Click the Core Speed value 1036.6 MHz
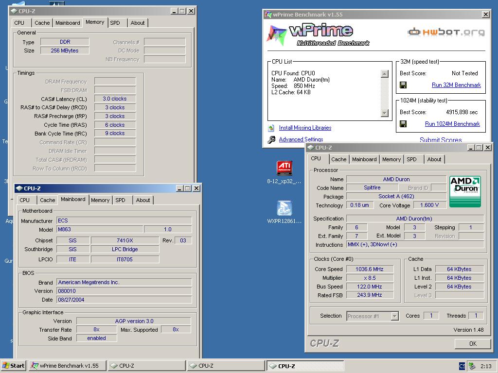 click(370, 269)
